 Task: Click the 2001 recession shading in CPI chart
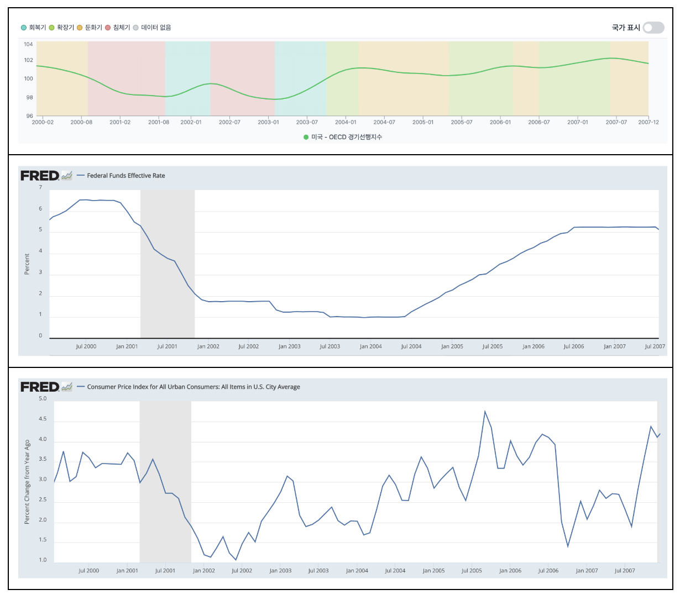(x=165, y=481)
